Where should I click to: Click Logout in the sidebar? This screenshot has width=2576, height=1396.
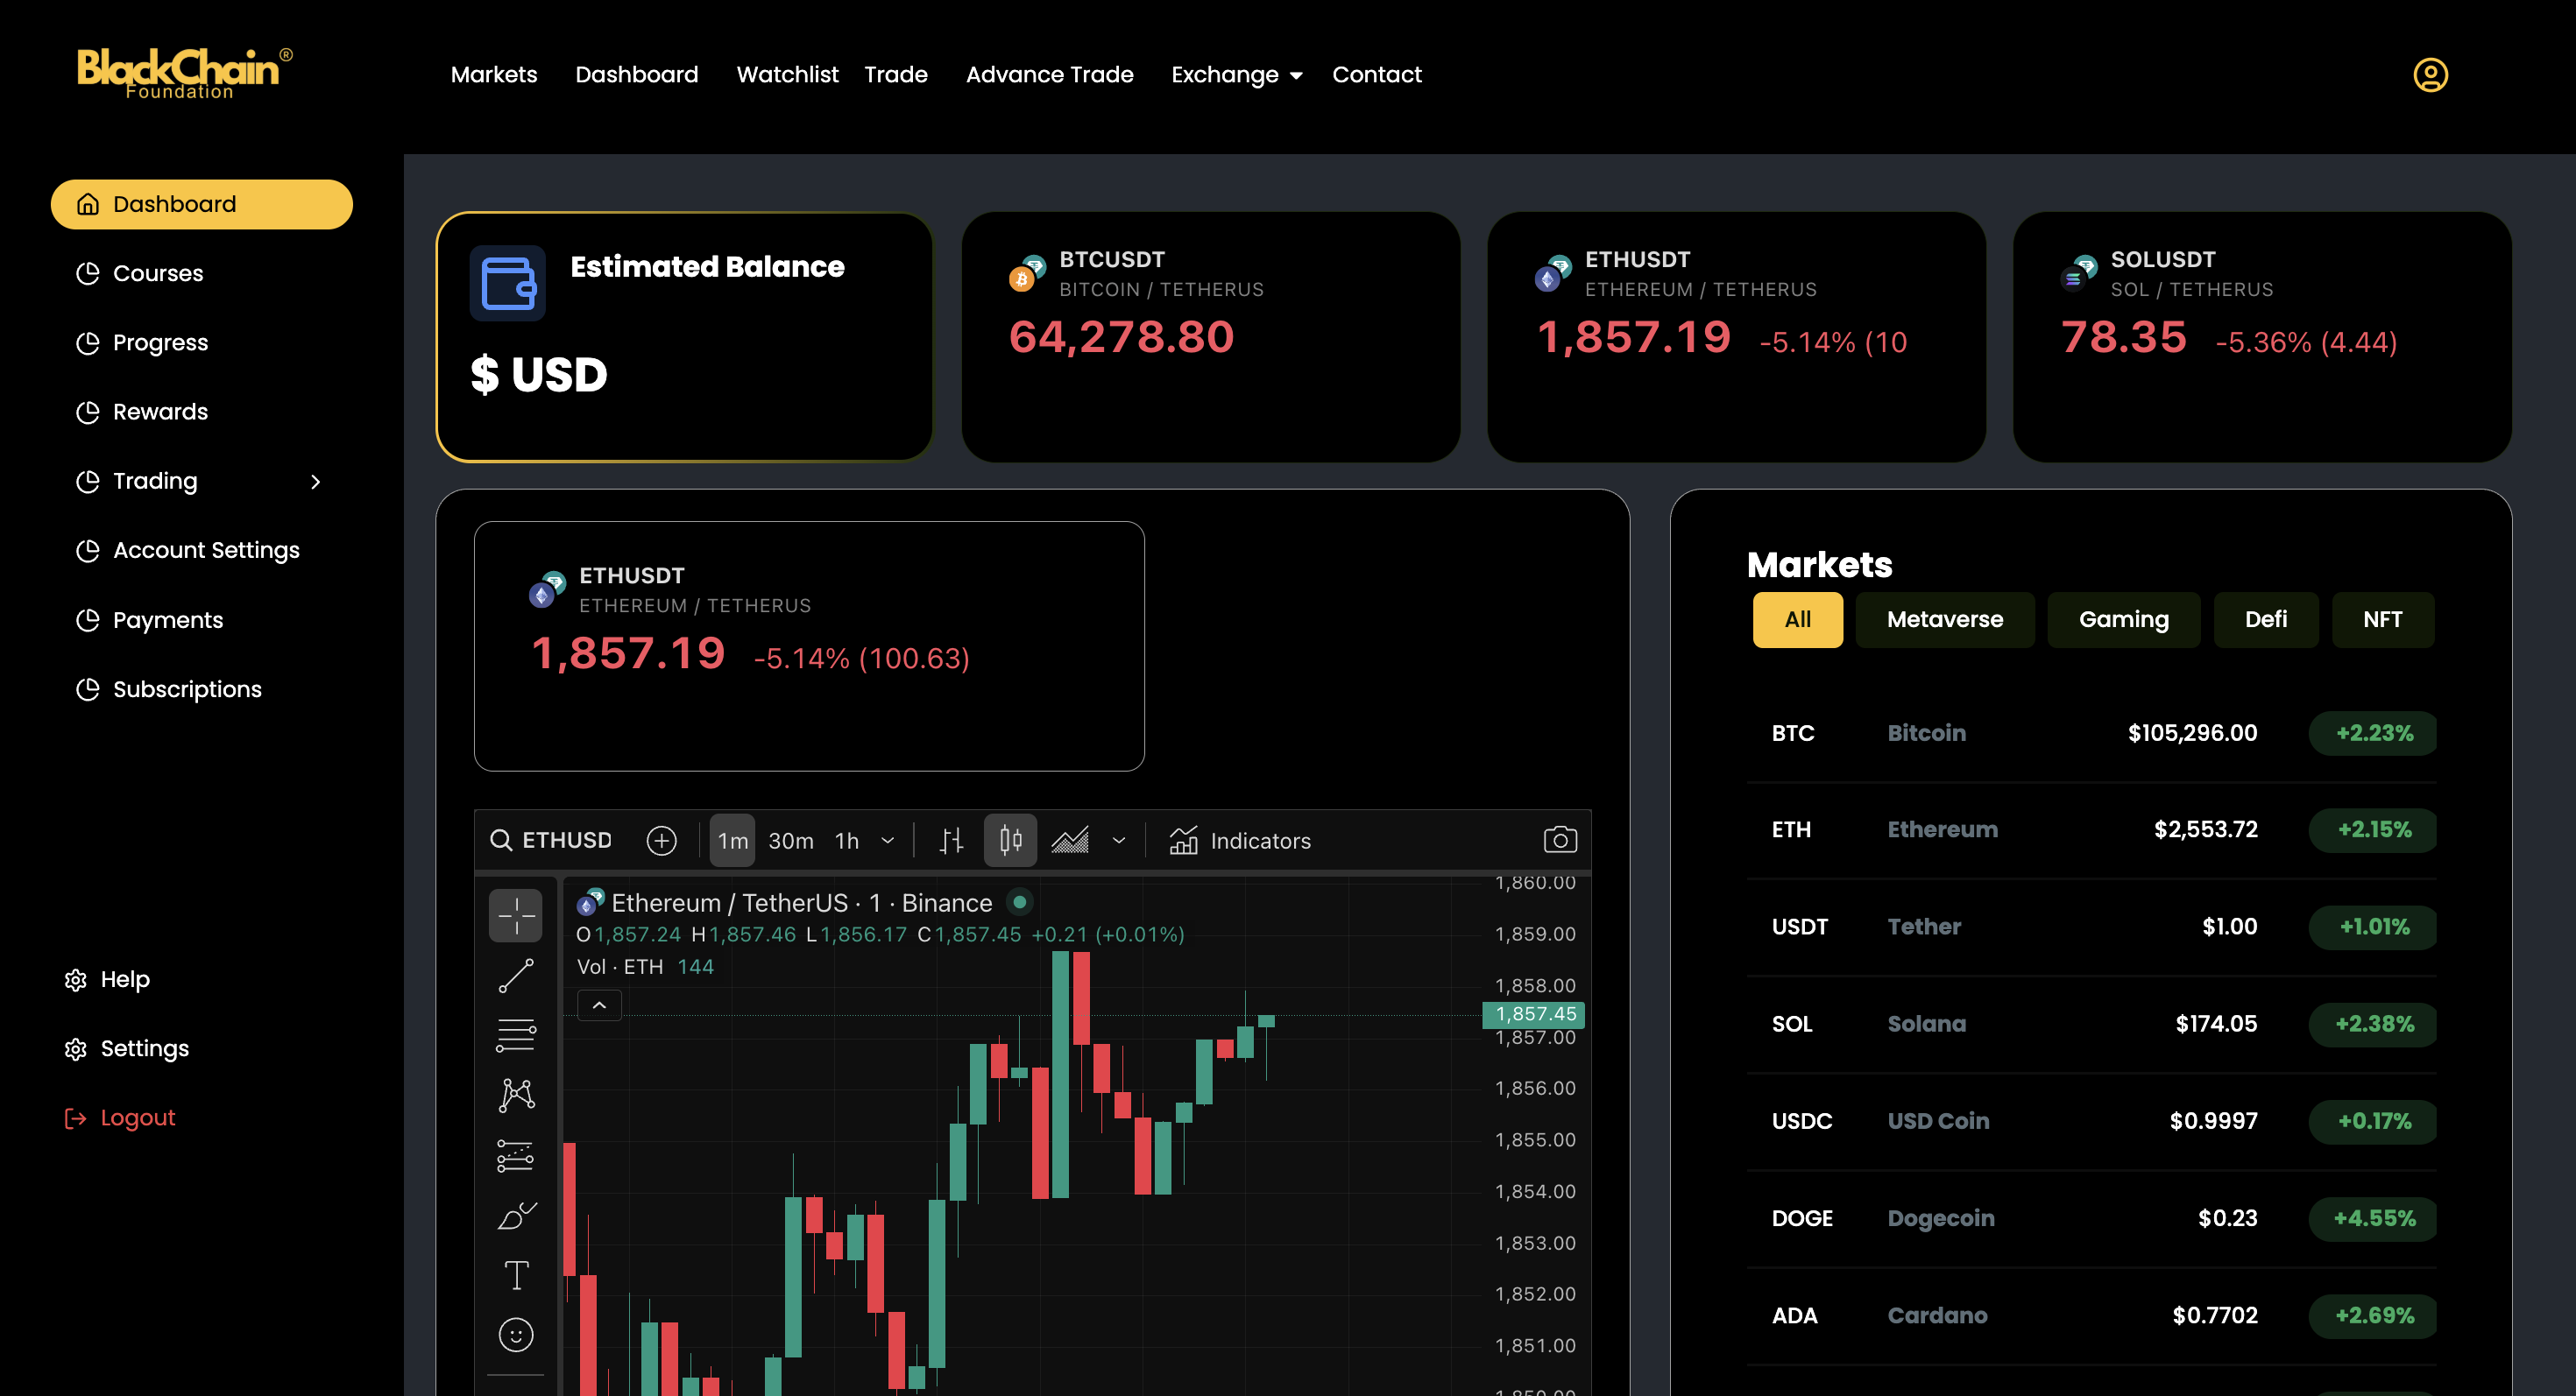(137, 1117)
